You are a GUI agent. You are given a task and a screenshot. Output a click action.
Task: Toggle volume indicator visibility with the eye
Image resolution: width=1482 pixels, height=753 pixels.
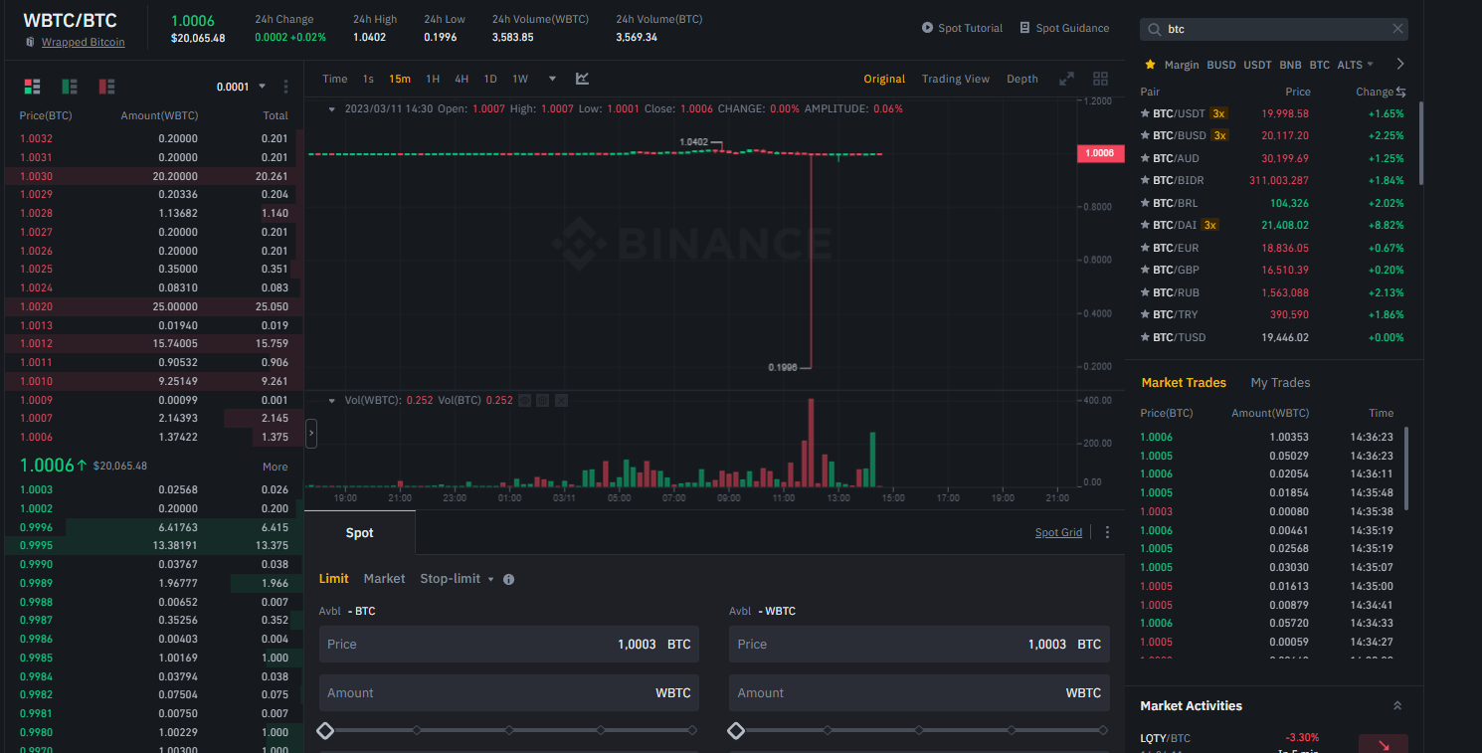(524, 400)
